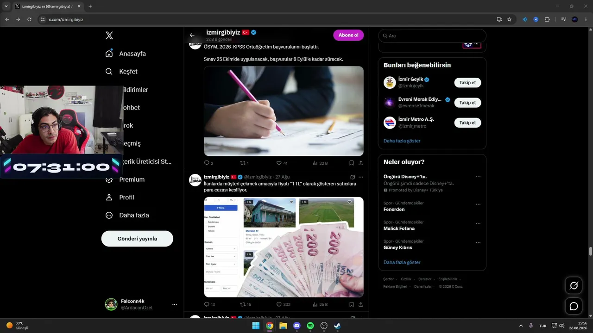
Task: Share the KPSS Ortaöğretim post
Action: click(361, 163)
